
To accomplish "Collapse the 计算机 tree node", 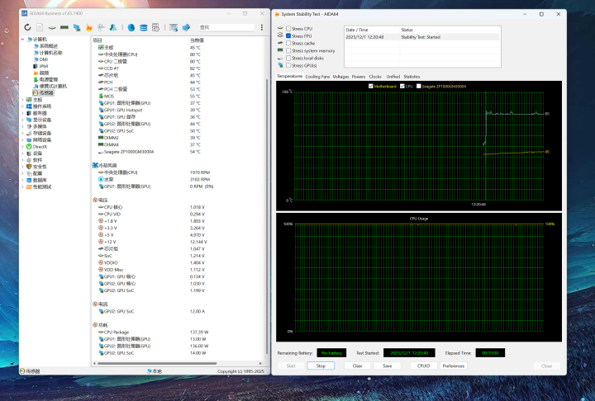I will (x=22, y=39).
